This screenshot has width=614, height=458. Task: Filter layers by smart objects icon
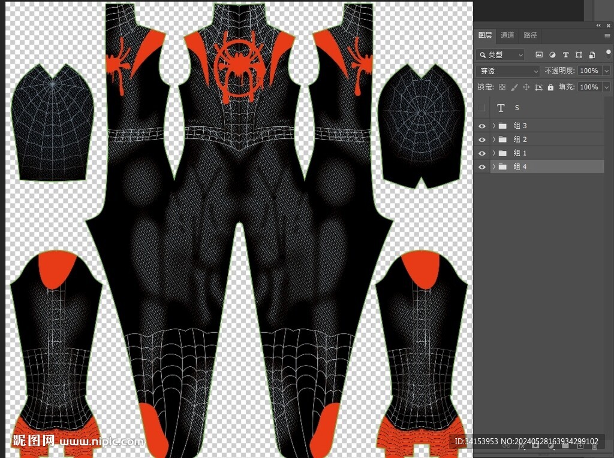click(592, 54)
